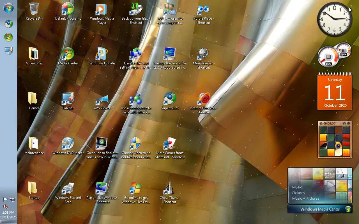Launch Default Programs from the desktop
Viewport: 359px width, 224px height.
[68, 11]
